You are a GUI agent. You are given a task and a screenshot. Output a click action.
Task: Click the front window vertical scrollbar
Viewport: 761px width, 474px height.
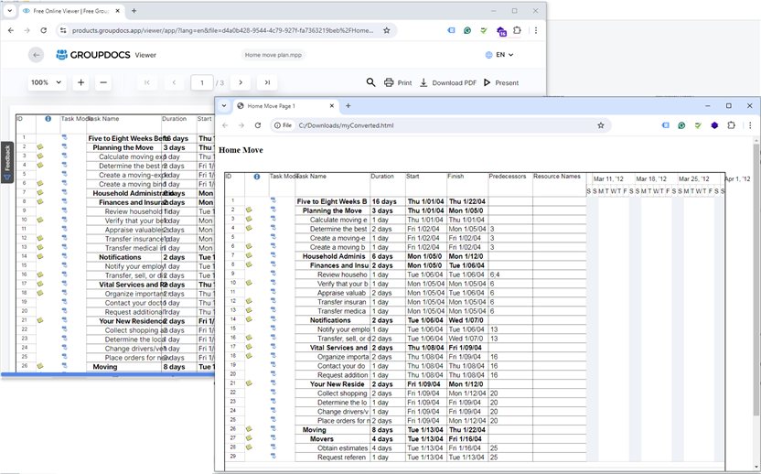pyautogui.click(x=756, y=281)
